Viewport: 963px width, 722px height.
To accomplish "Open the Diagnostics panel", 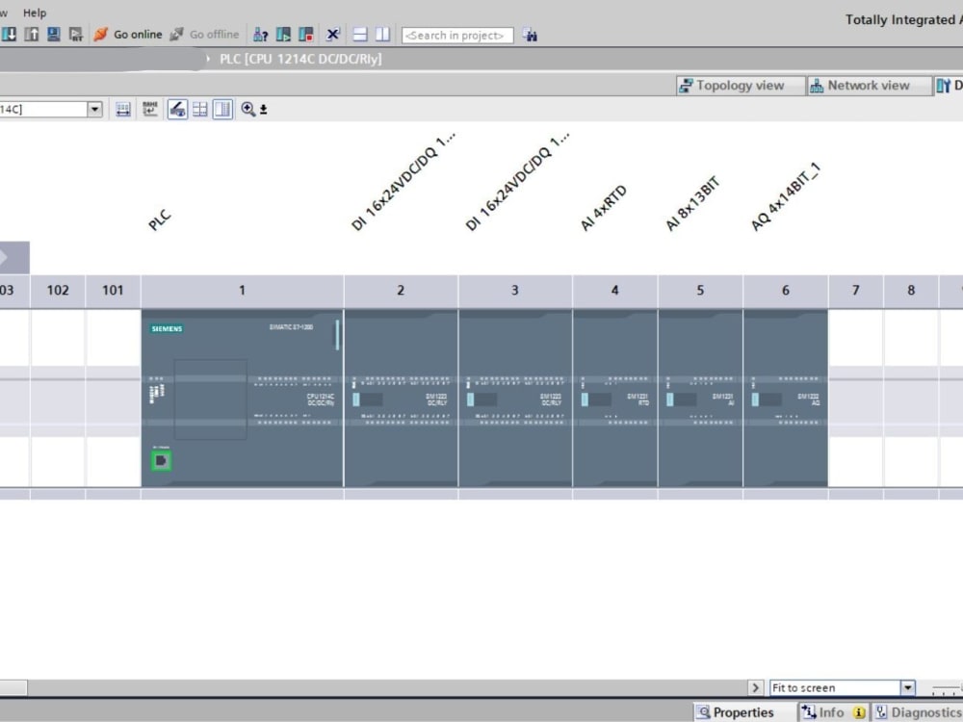I will tap(920, 711).
